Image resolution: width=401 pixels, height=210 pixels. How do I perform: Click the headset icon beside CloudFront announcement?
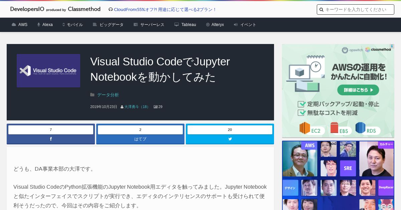pos(111,10)
